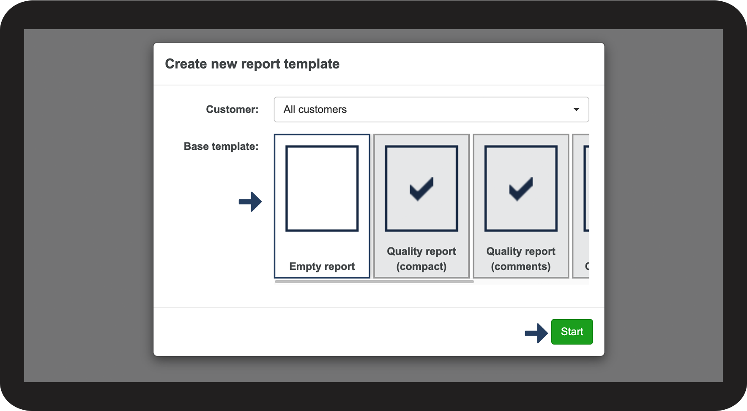Click the dimmed backdrop outside the dialog
The height and width of the screenshot is (411, 747).
coord(85,212)
